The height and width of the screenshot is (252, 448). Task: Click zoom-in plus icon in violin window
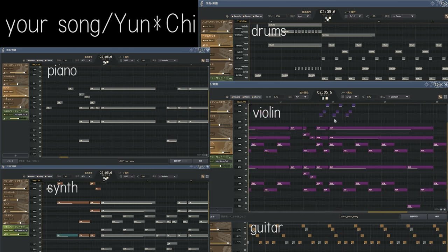point(445,209)
